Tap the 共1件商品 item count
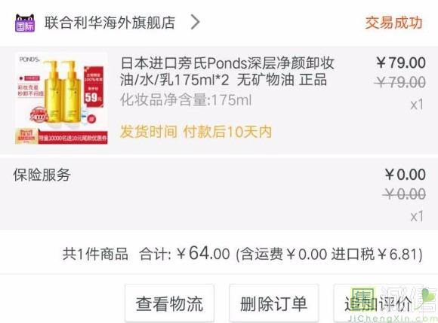 95,254
